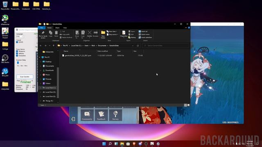The height and width of the screenshot is (147, 262).
Task: Open the File ribbon tab
Action: (x=42, y=28)
